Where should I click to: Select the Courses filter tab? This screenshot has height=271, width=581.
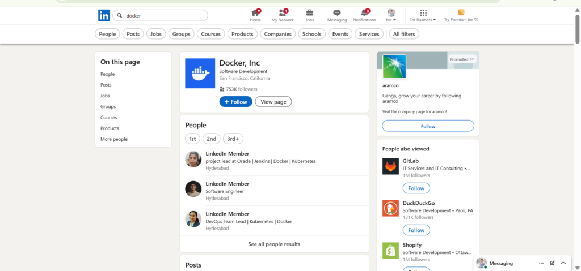coord(210,34)
